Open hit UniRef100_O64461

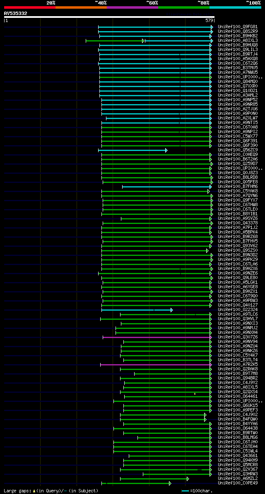click(x=238, y=397)
